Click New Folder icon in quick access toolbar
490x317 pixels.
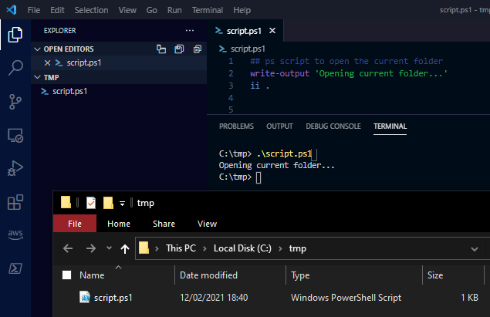[x=108, y=203]
